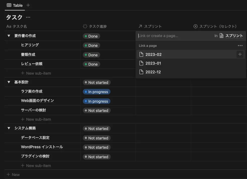This screenshot has height=179, width=247.
Task: Collapse the 要件書の作成 task group
Action: click(9, 36)
